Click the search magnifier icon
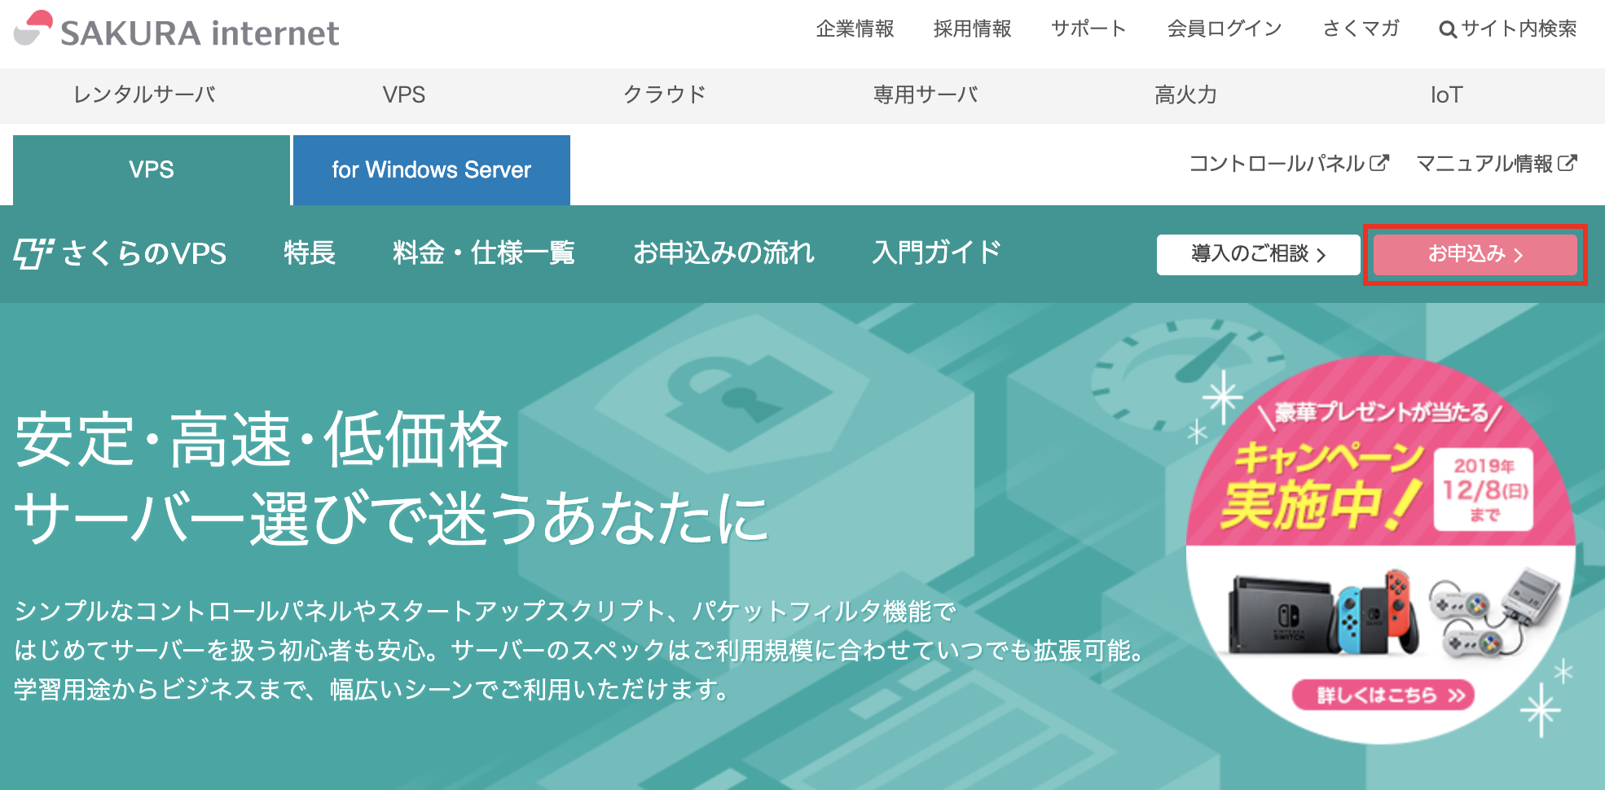Viewport: 1605px width, 790px height. (x=1448, y=30)
